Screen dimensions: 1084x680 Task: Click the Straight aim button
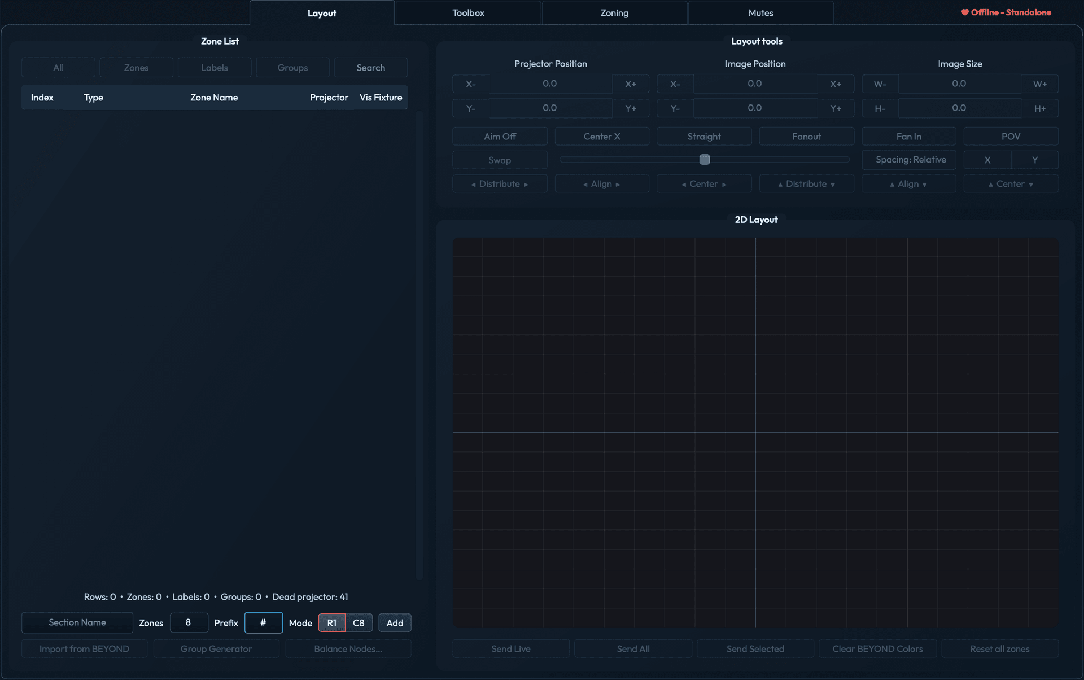[704, 137]
